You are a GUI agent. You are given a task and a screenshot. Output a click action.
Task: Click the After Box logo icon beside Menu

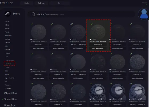[8, 14]
